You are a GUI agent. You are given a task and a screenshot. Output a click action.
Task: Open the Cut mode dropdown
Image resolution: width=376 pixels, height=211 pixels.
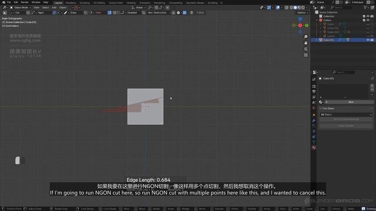16,13
